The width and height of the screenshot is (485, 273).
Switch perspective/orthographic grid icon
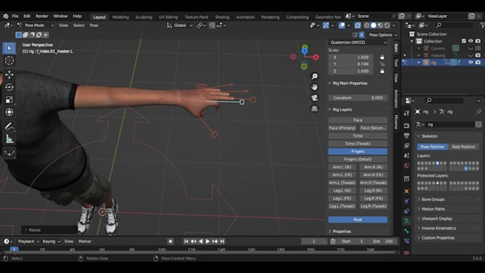(315, 108)
